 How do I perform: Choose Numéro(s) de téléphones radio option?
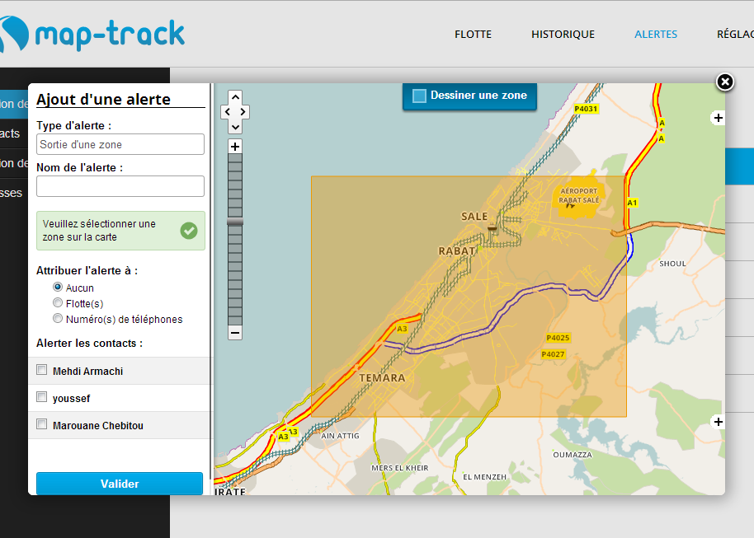coord(58,319)
